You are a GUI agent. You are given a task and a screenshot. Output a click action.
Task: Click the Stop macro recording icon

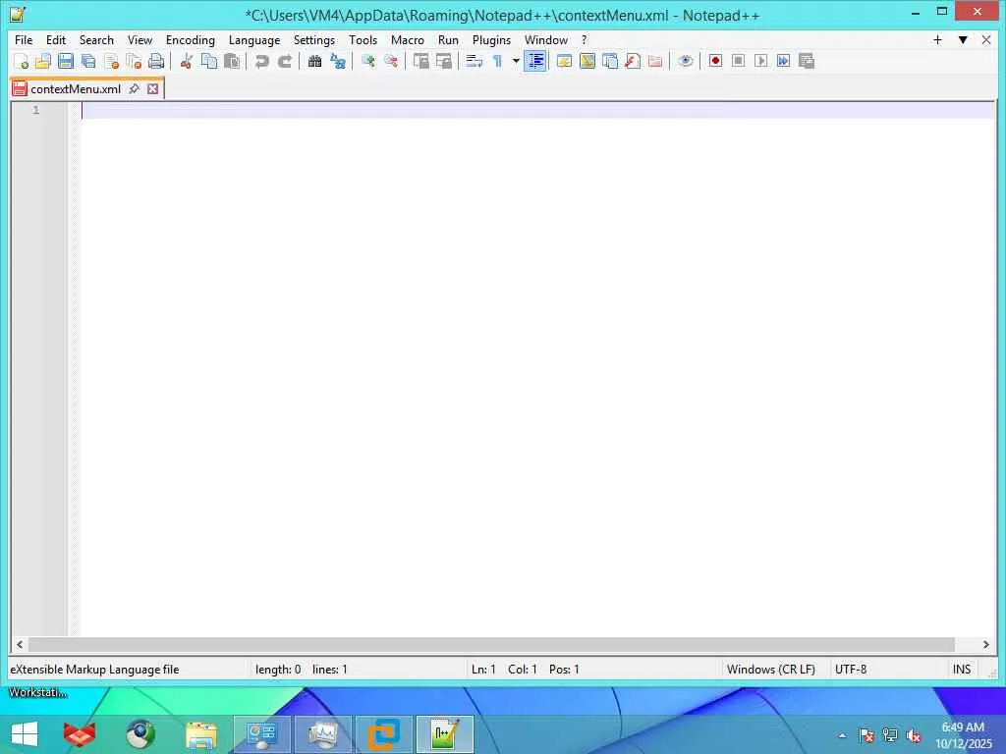point(738,61)
